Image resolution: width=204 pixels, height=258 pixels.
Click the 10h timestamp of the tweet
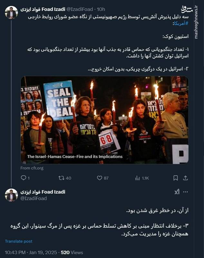pos(101,9)
